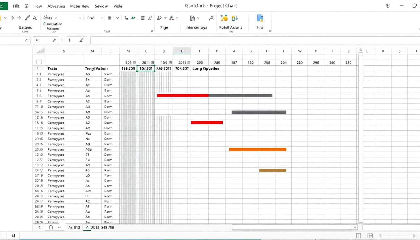Open the Frell dropdown
Viewport: 420px width, 240px height.
click(x=102, y=18)
